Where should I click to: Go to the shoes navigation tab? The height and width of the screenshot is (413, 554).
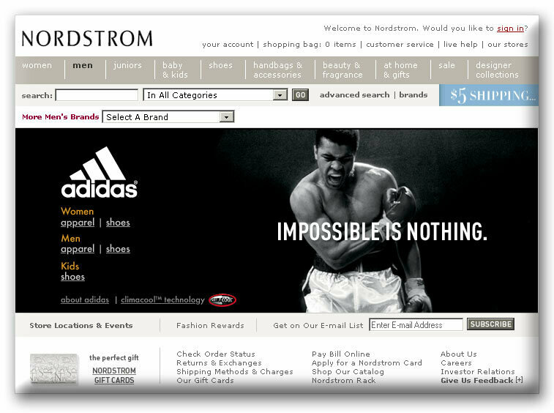point(220,65)
